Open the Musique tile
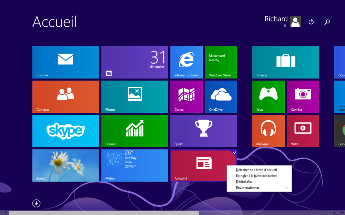The image size is (345, 215). coord(269,131)
